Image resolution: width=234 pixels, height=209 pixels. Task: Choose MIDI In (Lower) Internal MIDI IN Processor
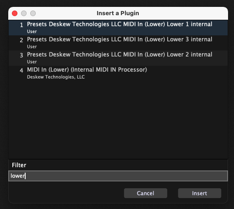coord(118,73)
